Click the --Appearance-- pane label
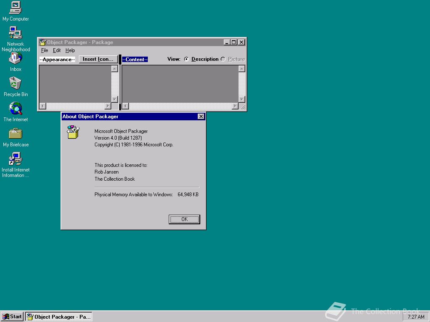 (x=57, y=60)
